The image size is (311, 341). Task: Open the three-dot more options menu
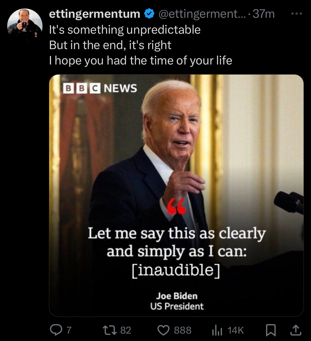[296, 14]
